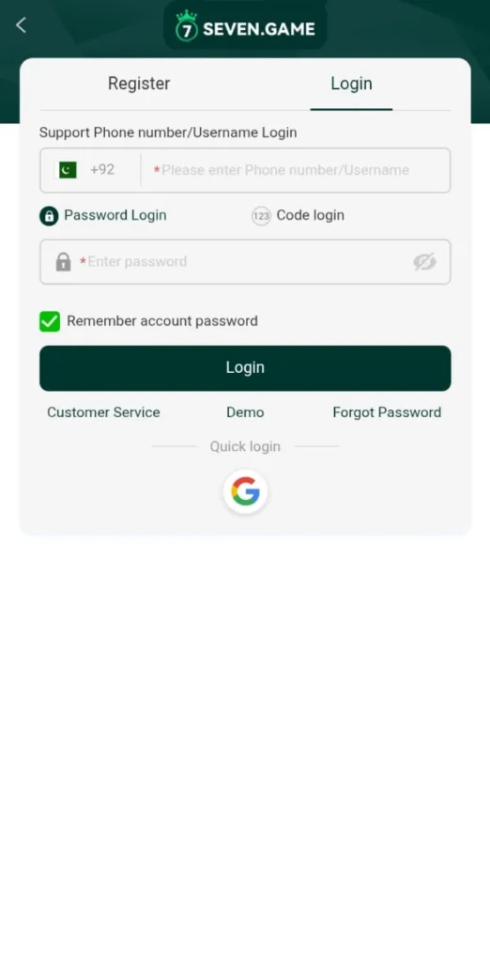
Task: Click the 123 code login icon
Action: [261, 216]
